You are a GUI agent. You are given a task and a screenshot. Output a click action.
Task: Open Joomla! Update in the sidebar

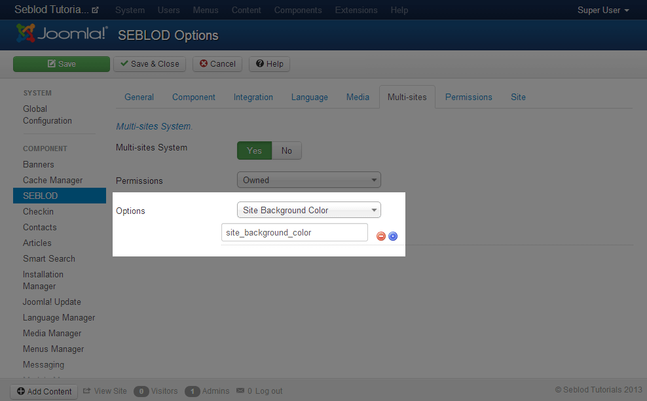(x=52, y=302)
